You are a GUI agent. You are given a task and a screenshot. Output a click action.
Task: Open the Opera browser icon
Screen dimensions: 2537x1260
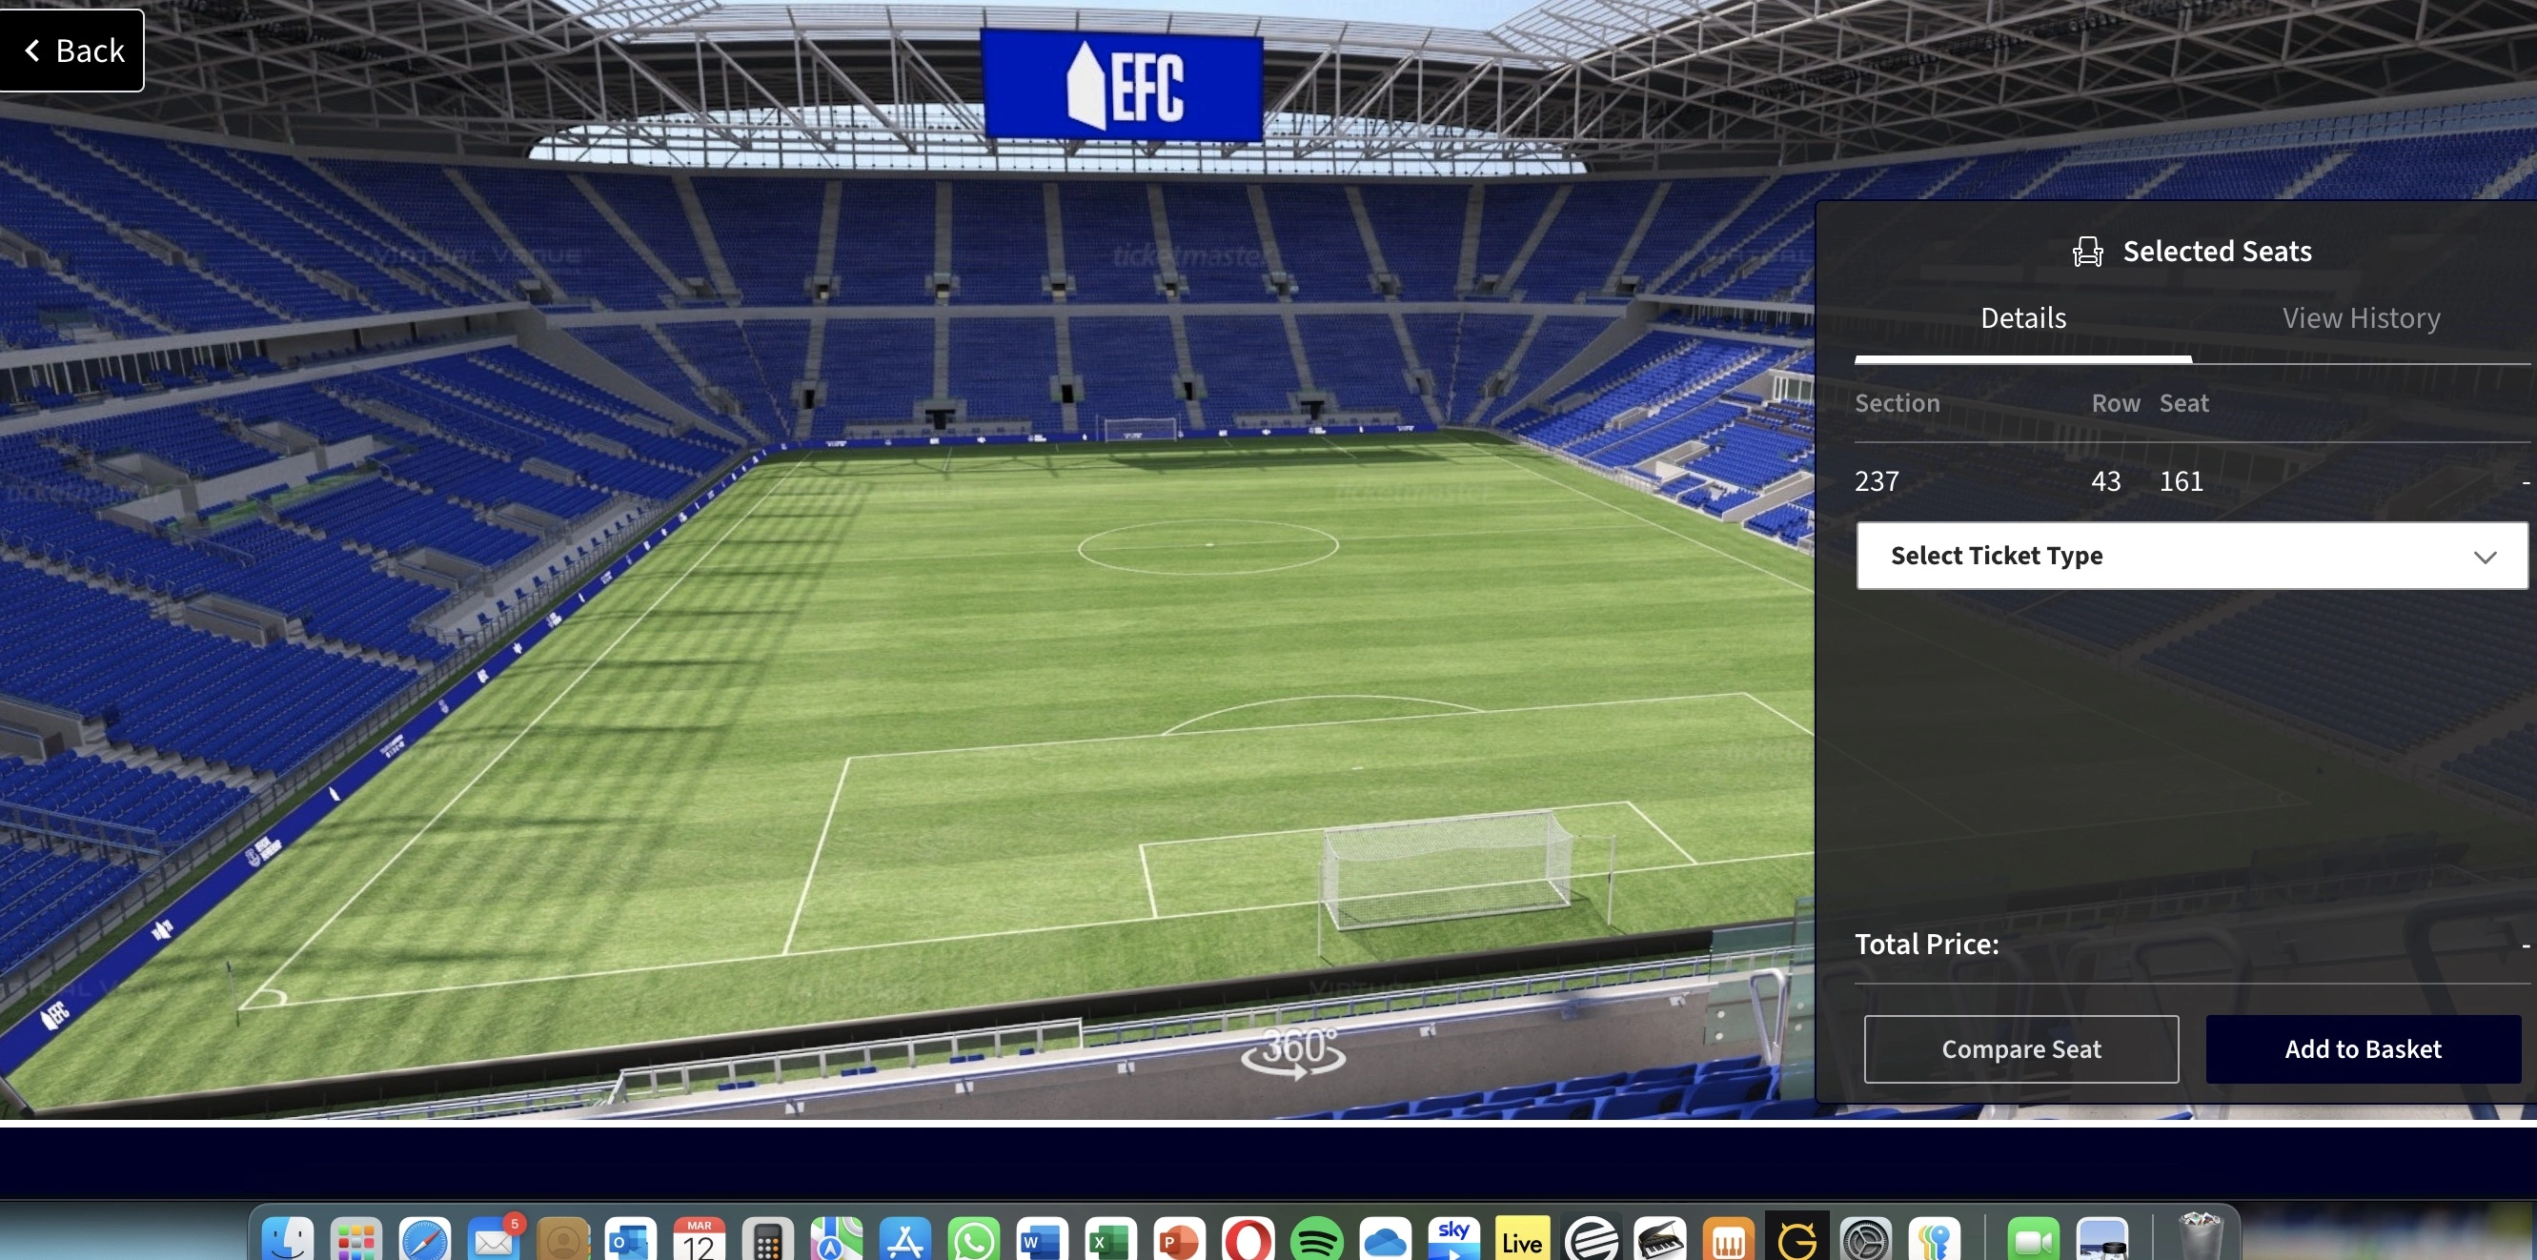coord(1248,1240)
